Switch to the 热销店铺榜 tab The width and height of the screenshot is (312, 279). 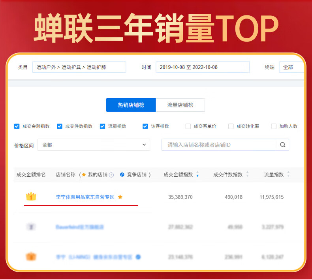[131, 105]
